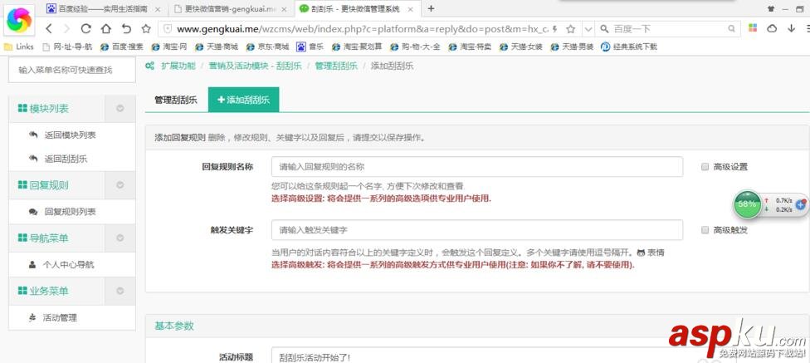Image resolution: width=810 pixels, height=363 pixels.
Task: Click the blue plus icon on speed widget
Action: coord(801,204)
